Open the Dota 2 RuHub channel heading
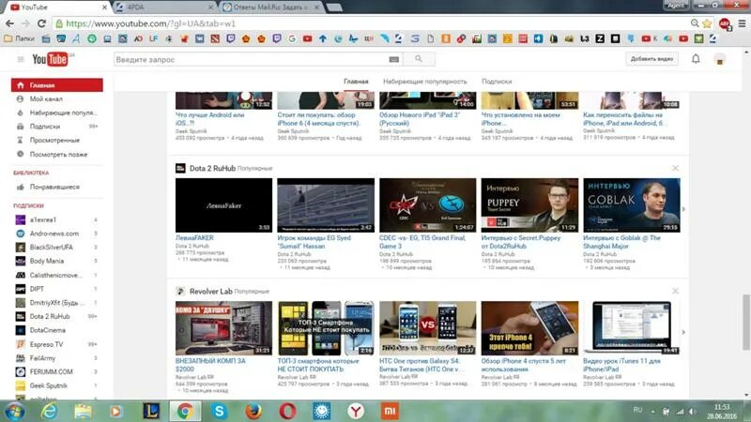 click(212, 169)
